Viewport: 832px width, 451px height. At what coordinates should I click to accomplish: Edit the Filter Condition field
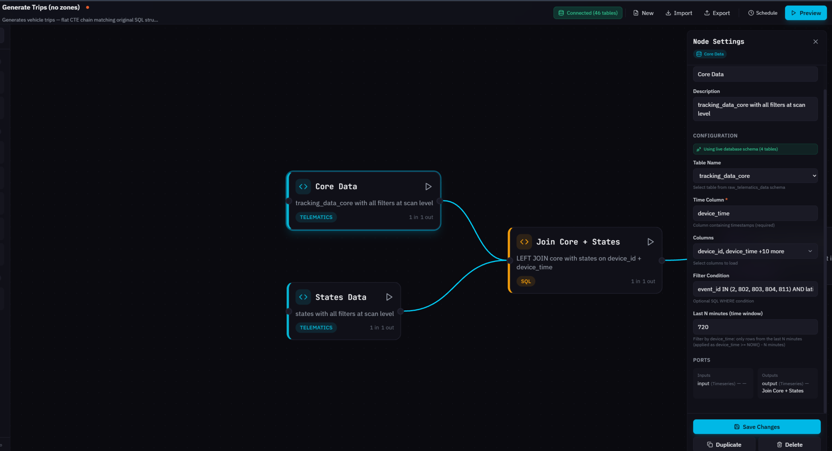click(755, 289)
